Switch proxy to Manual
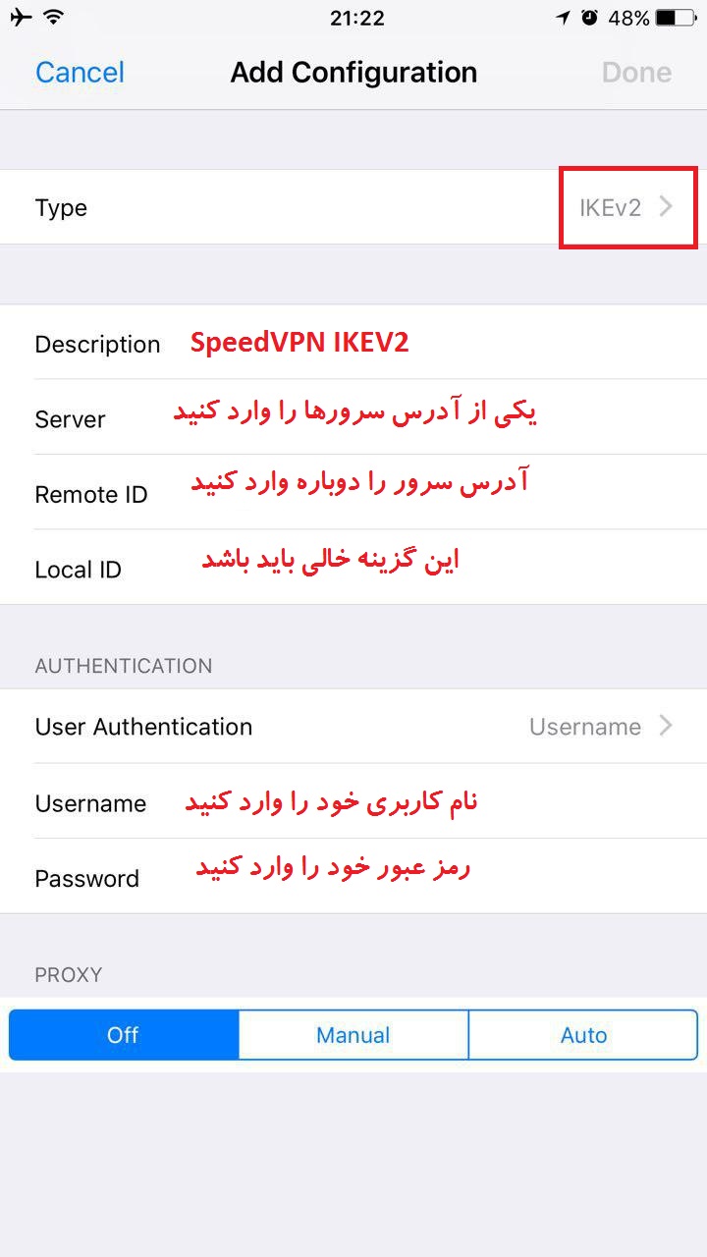 353,1035
